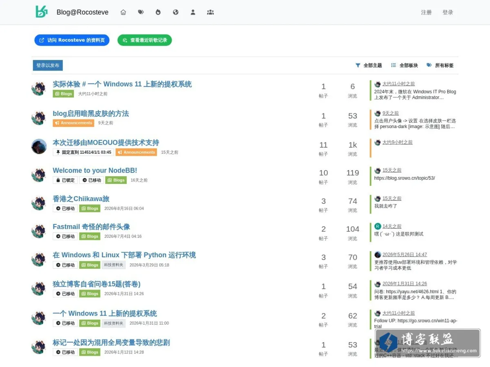Click teaser text Follow UP: https://go.srowo.cn/win11-ap-trial

pyautogui.click(x=416, y=323)
